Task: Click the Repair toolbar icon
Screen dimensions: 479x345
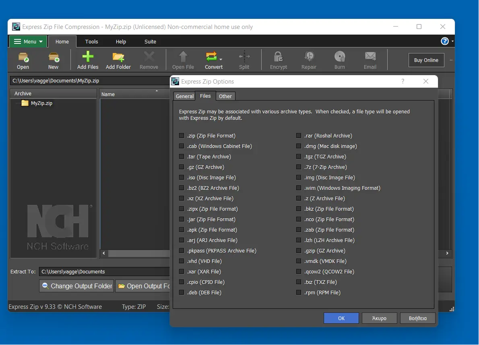Action: (309, 56)
